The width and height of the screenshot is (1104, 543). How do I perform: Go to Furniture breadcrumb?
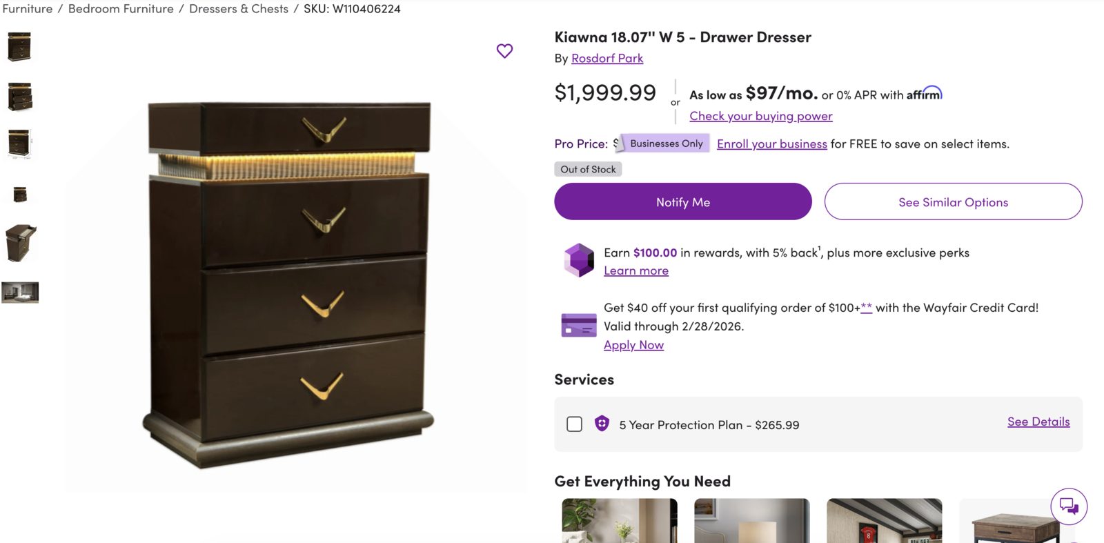click(28, 9)
